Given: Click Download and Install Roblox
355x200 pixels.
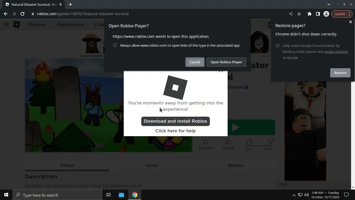Looking at the screenshot, I should pyautogui.click(x=175, y=121).
